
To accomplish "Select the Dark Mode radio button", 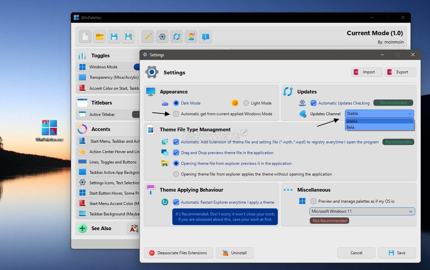I will coord(176,103).
